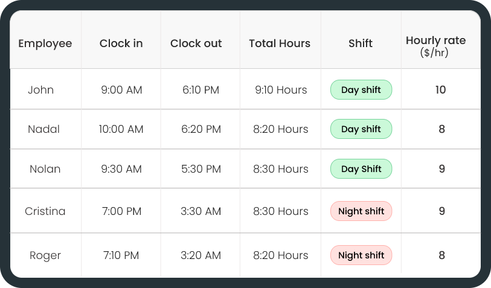Click the employee name Cristina
The image size is (491, 288).
pyautogui.click(x=45, y=211)
